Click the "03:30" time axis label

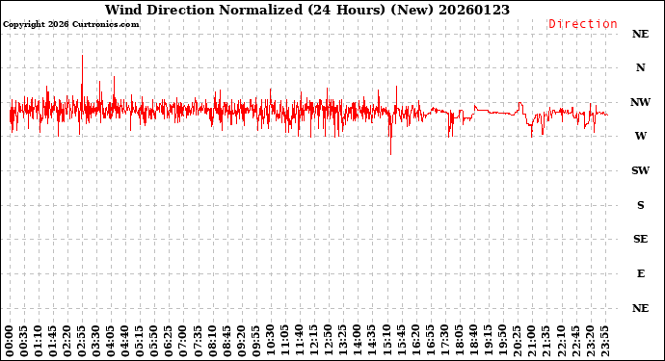[x=96, y=342]
